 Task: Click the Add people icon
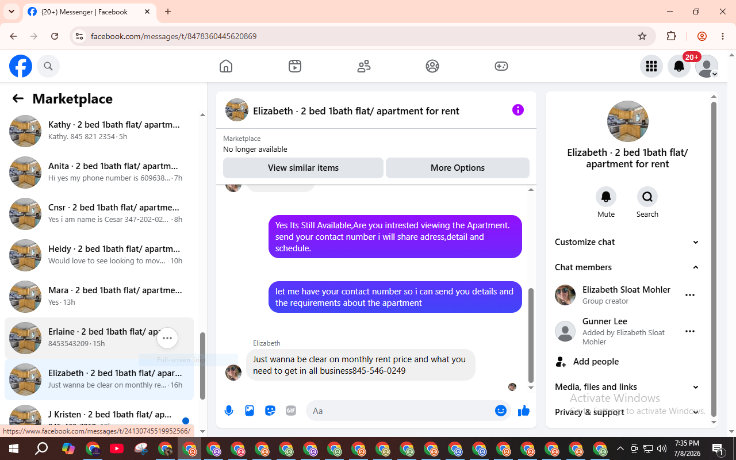(561, 362)
